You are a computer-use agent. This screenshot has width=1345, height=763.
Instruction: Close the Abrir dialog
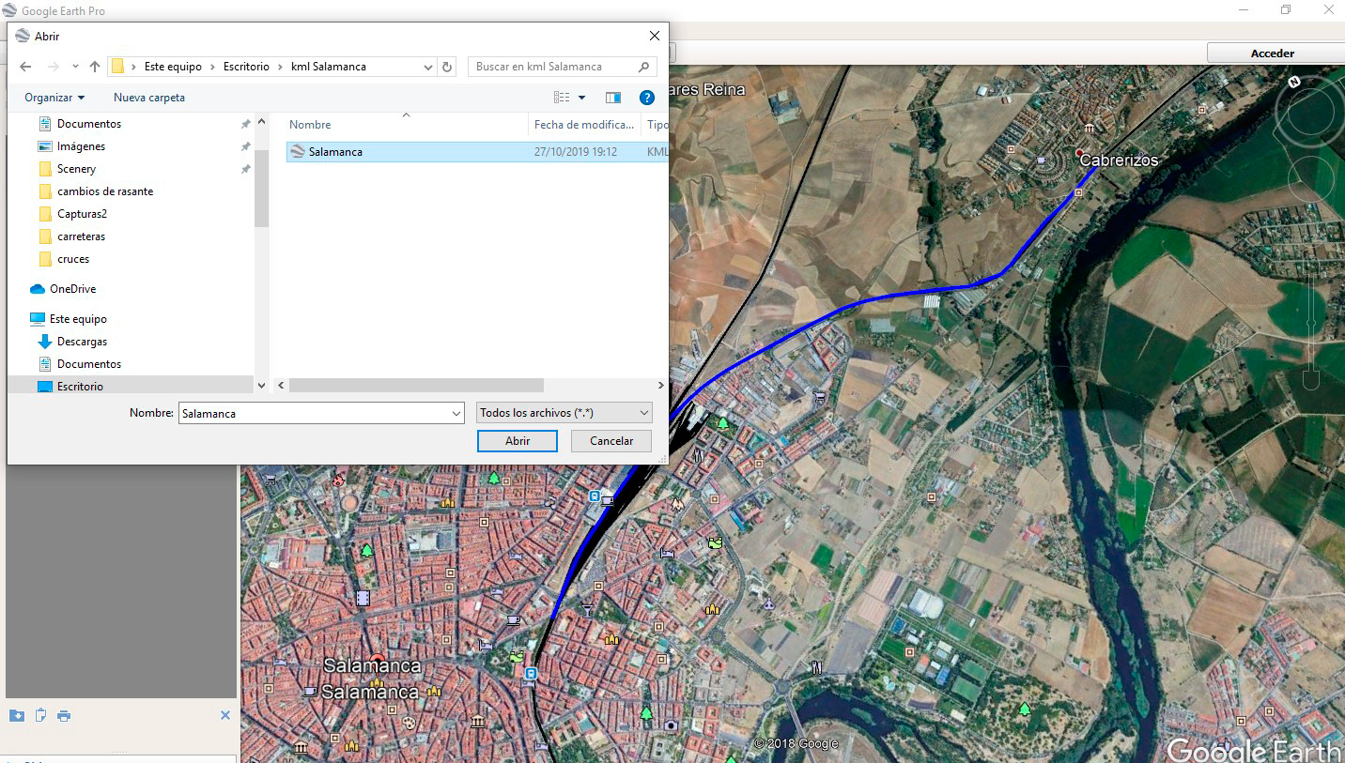click(x=655, y=36)
